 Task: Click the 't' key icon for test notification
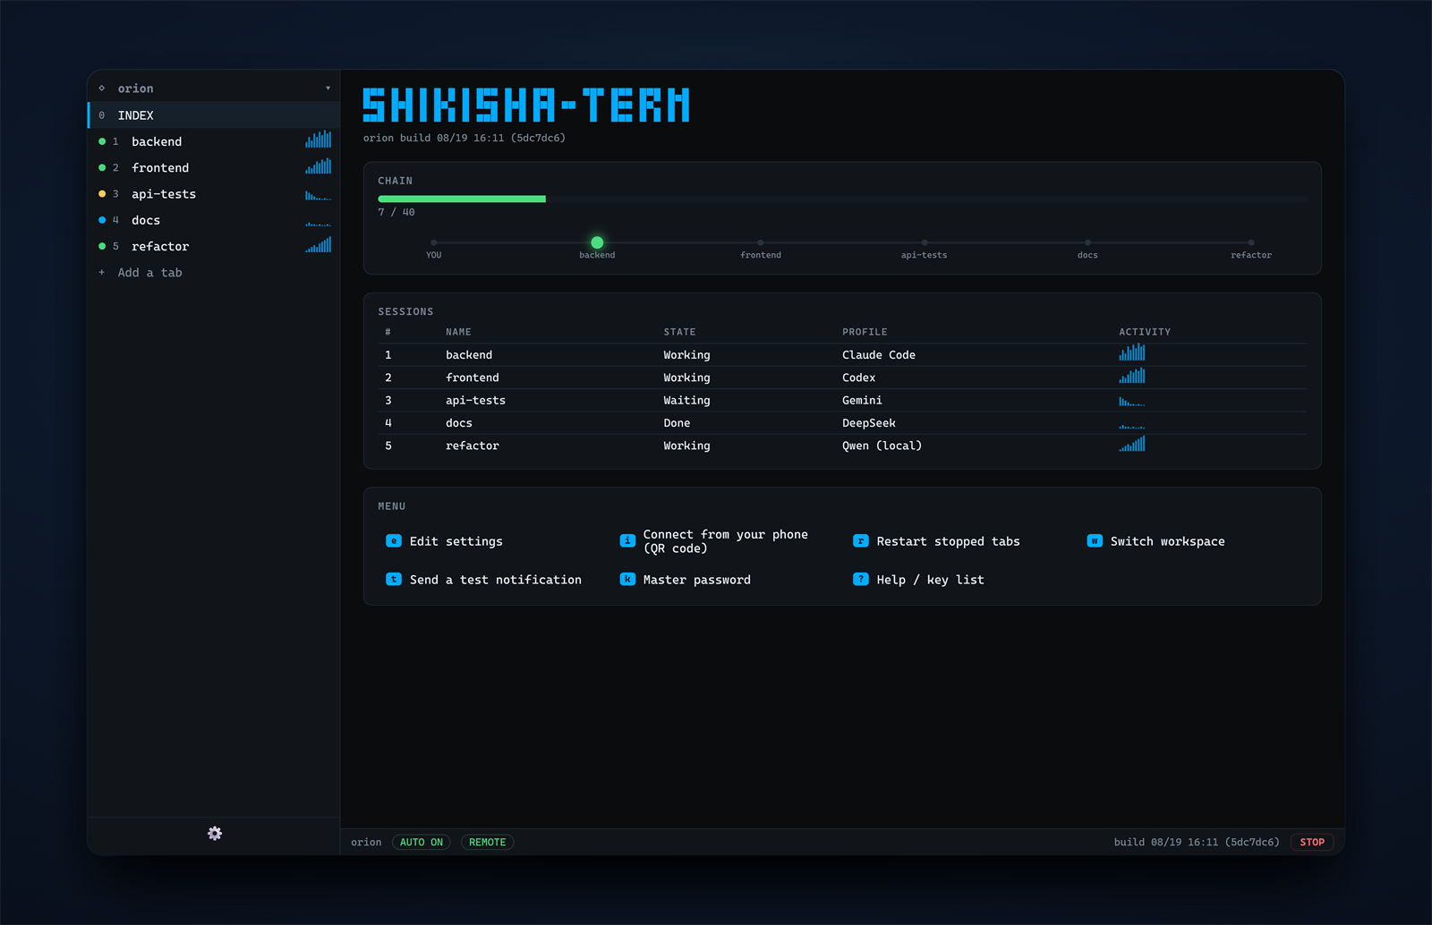click(394, 579)
